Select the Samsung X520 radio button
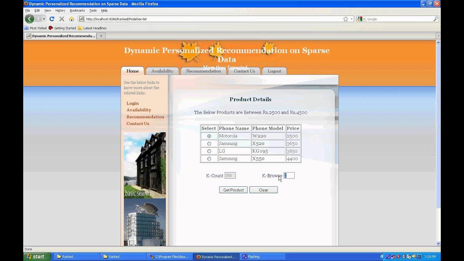464x261 pixels. coord(209,144)
